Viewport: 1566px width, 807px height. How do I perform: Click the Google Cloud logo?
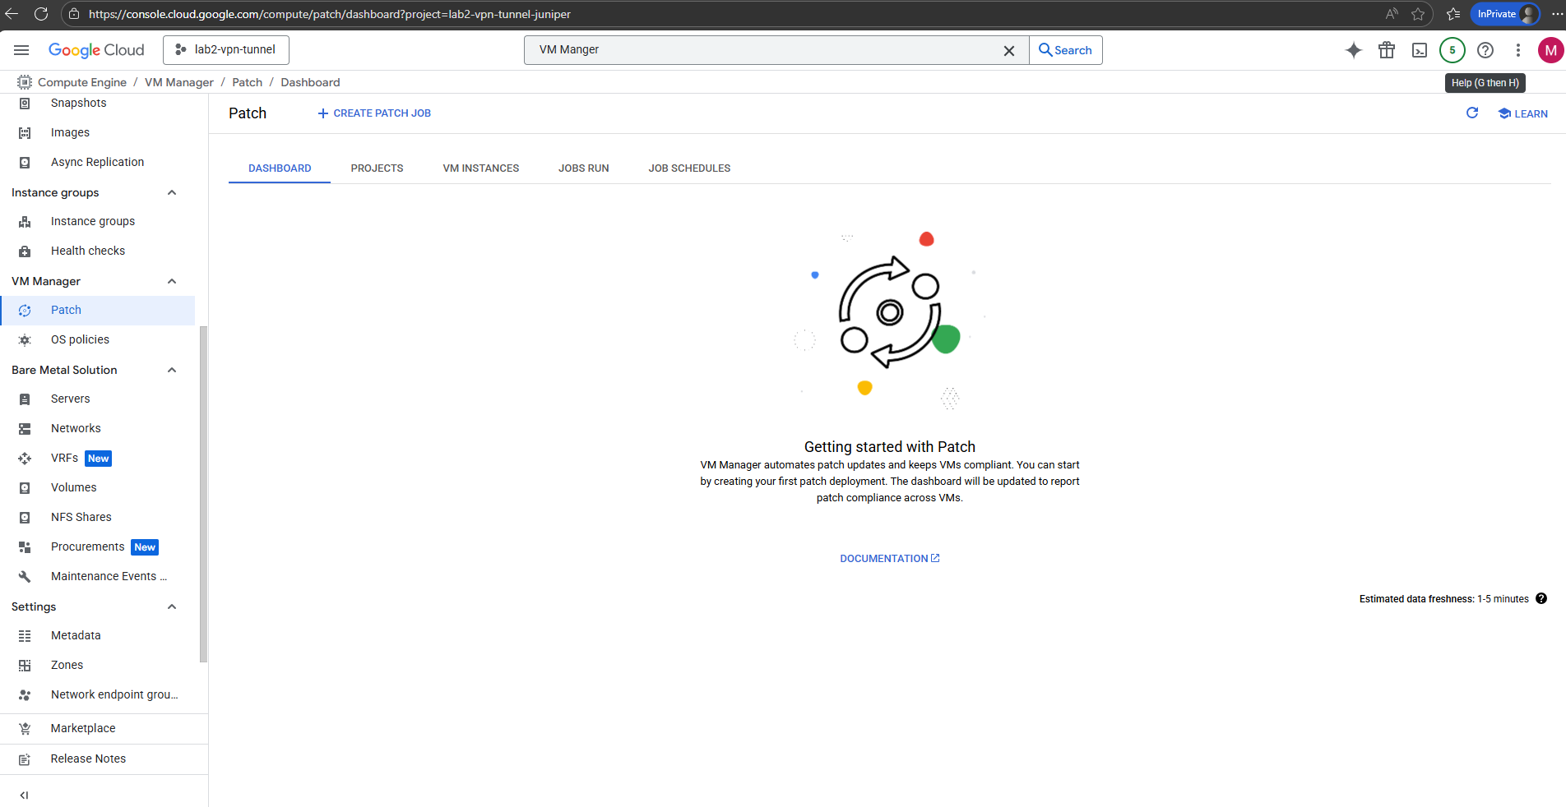(x=96, y=50)
